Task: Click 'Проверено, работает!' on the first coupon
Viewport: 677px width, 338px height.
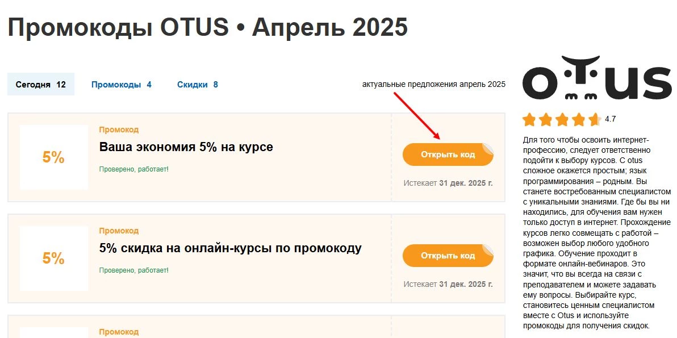Action: 135,169
